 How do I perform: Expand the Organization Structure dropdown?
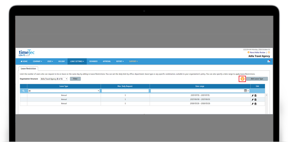pyautogui.click(x=54, y=79)
